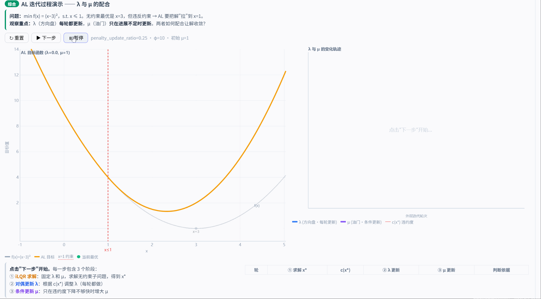Click the green 综合 badge

point(12,4)
